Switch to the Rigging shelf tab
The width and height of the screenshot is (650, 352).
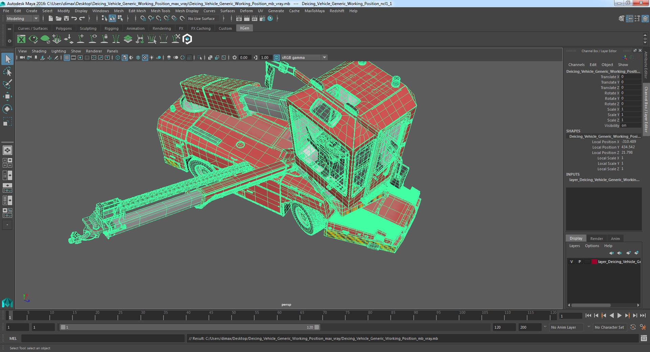[111, 28]
